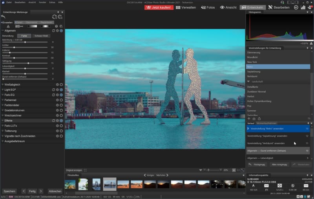Viewport: 314px width, 199px height.
Task: Enable the Teiltonung group circle
Action: coord(61,131)
